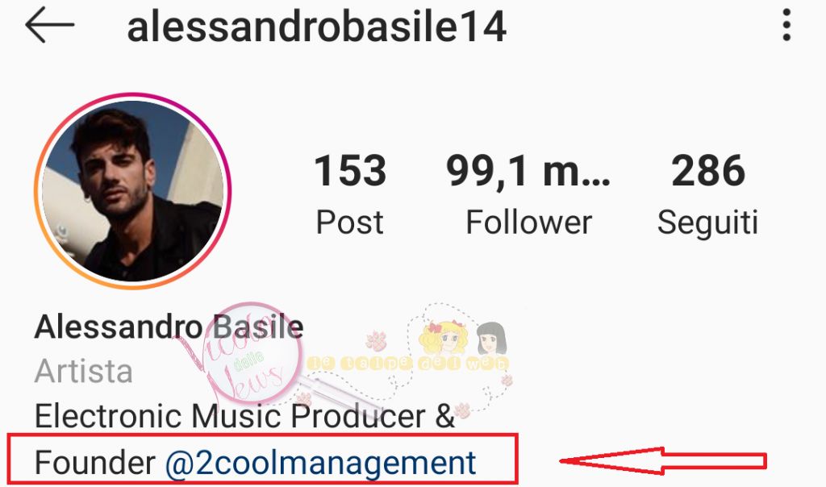Tap the back arrow
Image resolution: width=826 pixels, height=487 pixels.
[x=49, y=25]
